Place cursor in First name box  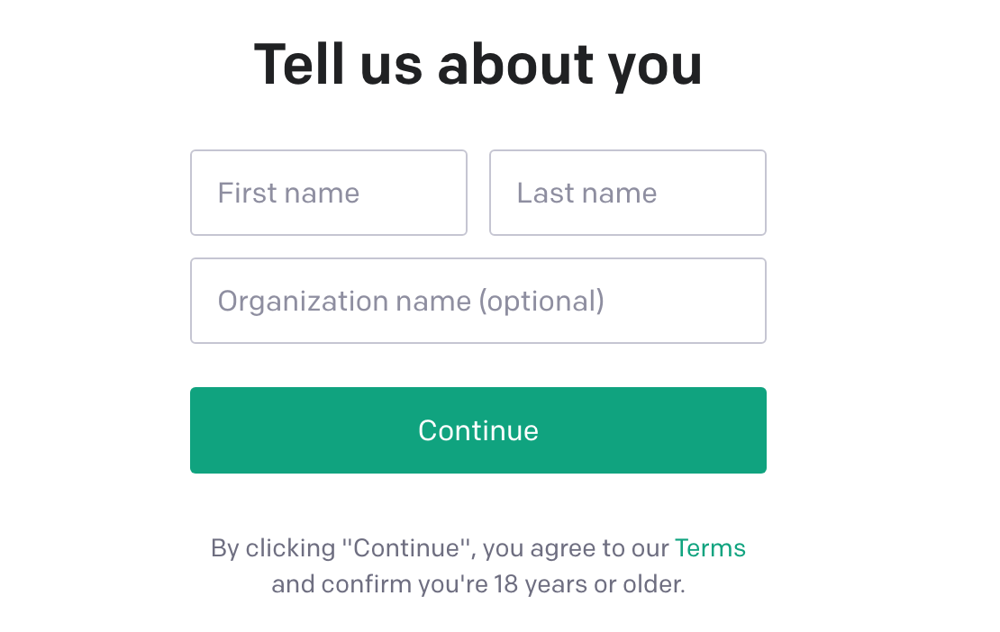pos(328,193)
